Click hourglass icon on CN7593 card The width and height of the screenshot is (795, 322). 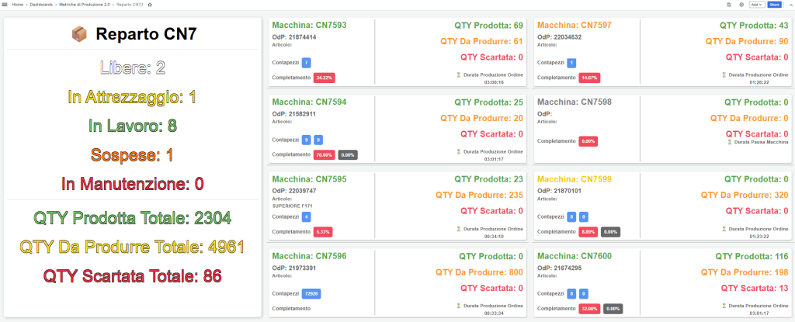[459, 74]
